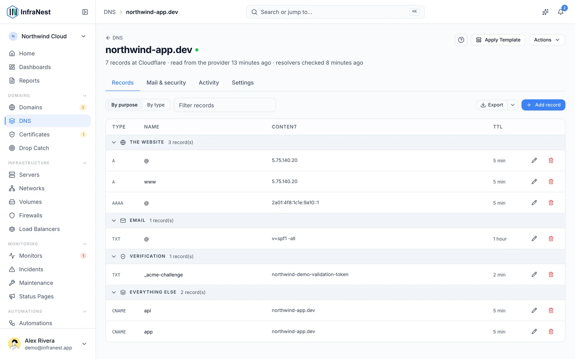Collapse the sidebar panel icon

(85, 12)
